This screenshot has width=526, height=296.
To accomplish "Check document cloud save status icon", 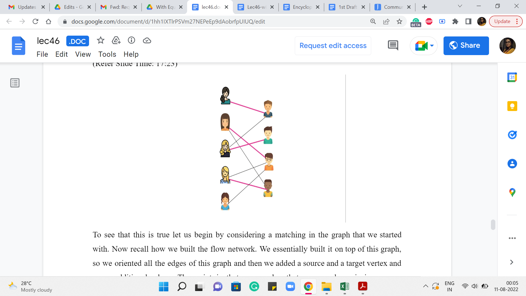I will (x=147, y=41).
